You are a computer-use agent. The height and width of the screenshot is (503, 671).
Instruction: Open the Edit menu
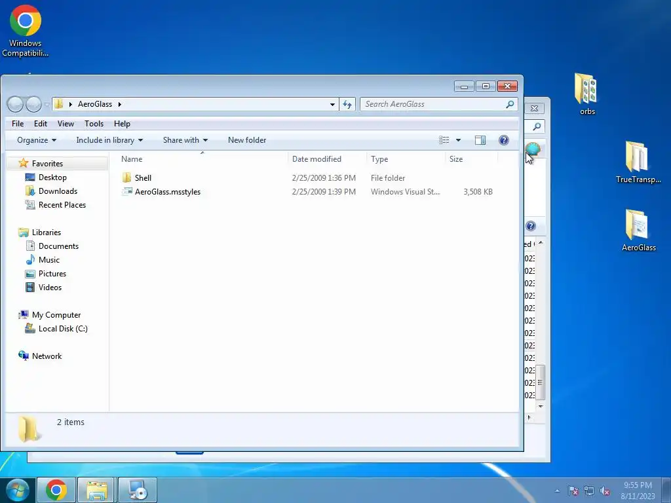tap(40, 124)
